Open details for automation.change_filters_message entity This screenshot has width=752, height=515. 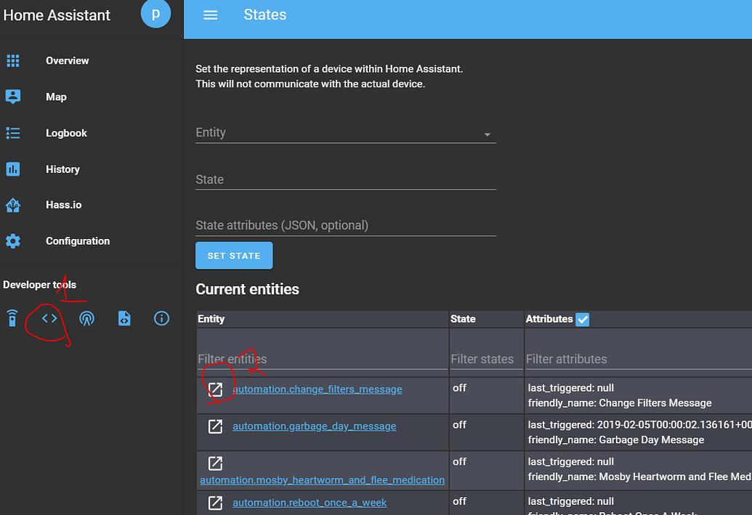click(317, 389)
